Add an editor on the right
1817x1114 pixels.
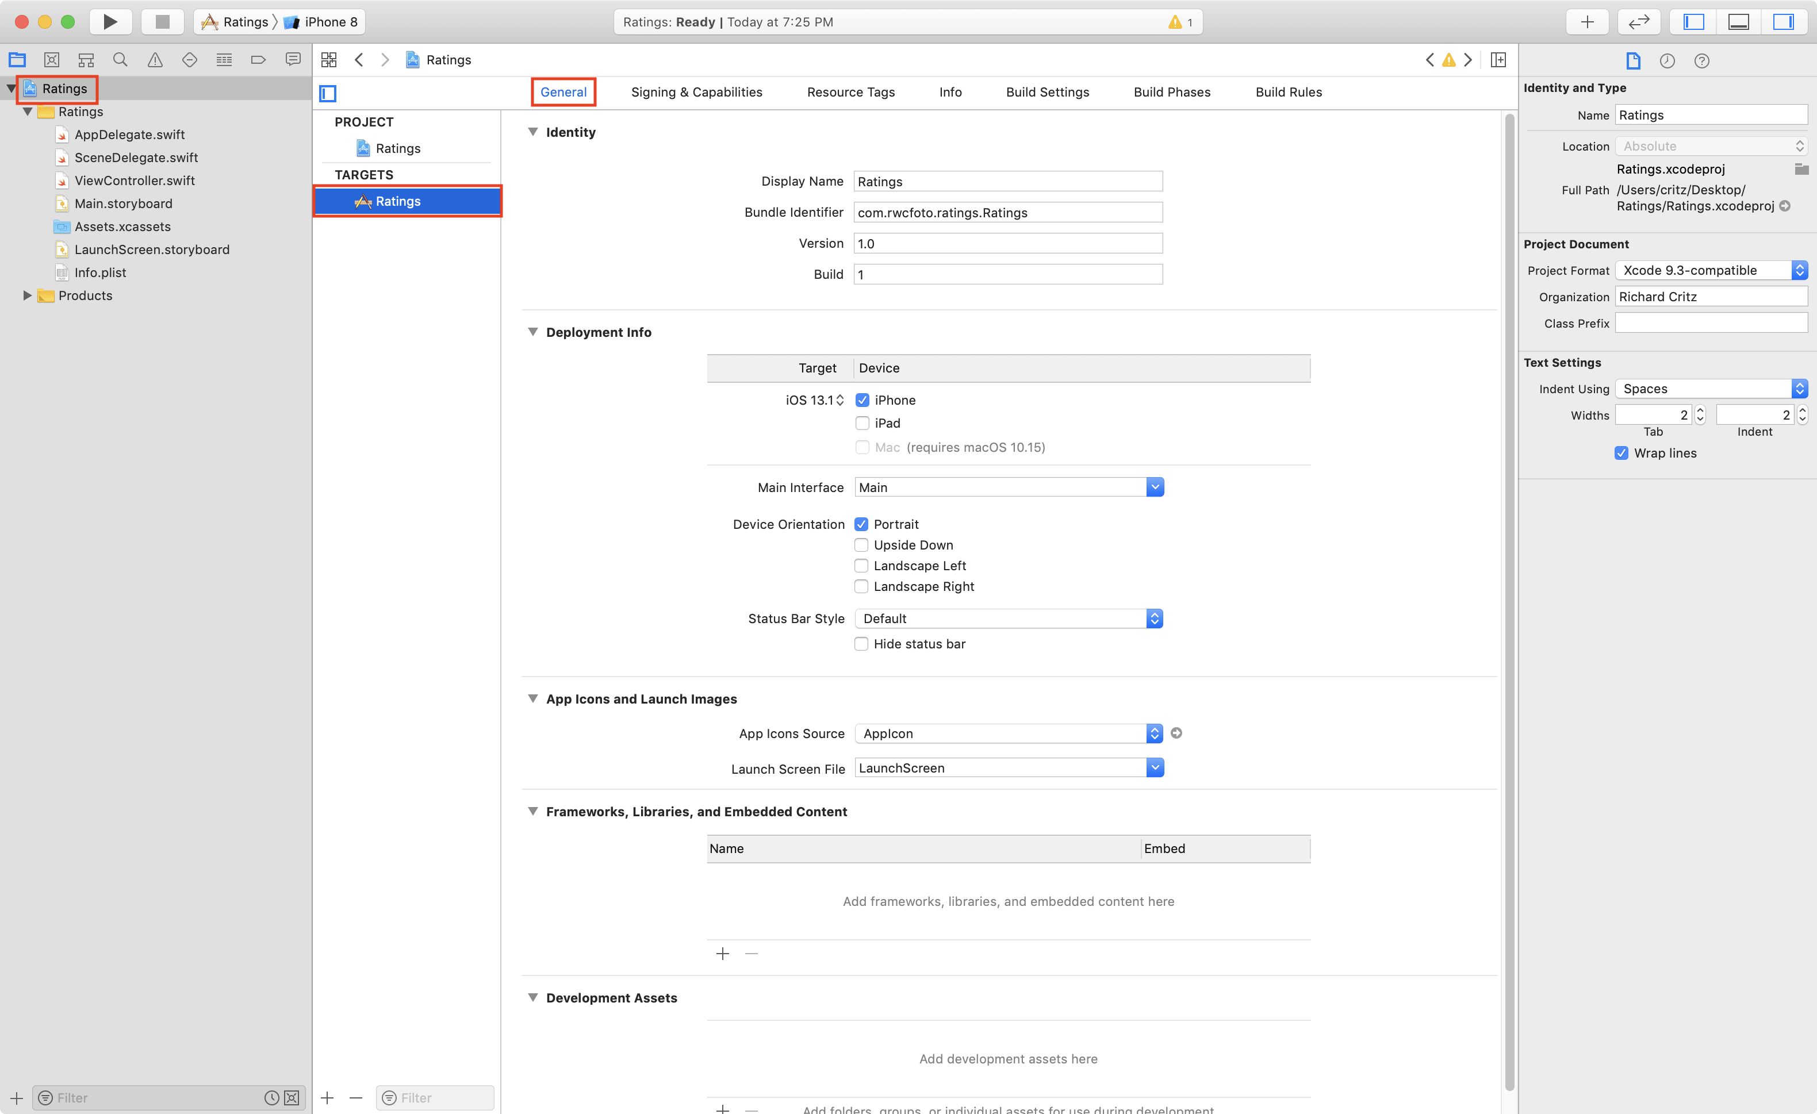coord(1498,60)
